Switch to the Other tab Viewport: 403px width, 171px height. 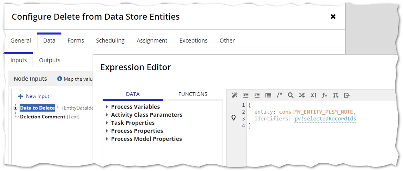(x=227, y=41)
